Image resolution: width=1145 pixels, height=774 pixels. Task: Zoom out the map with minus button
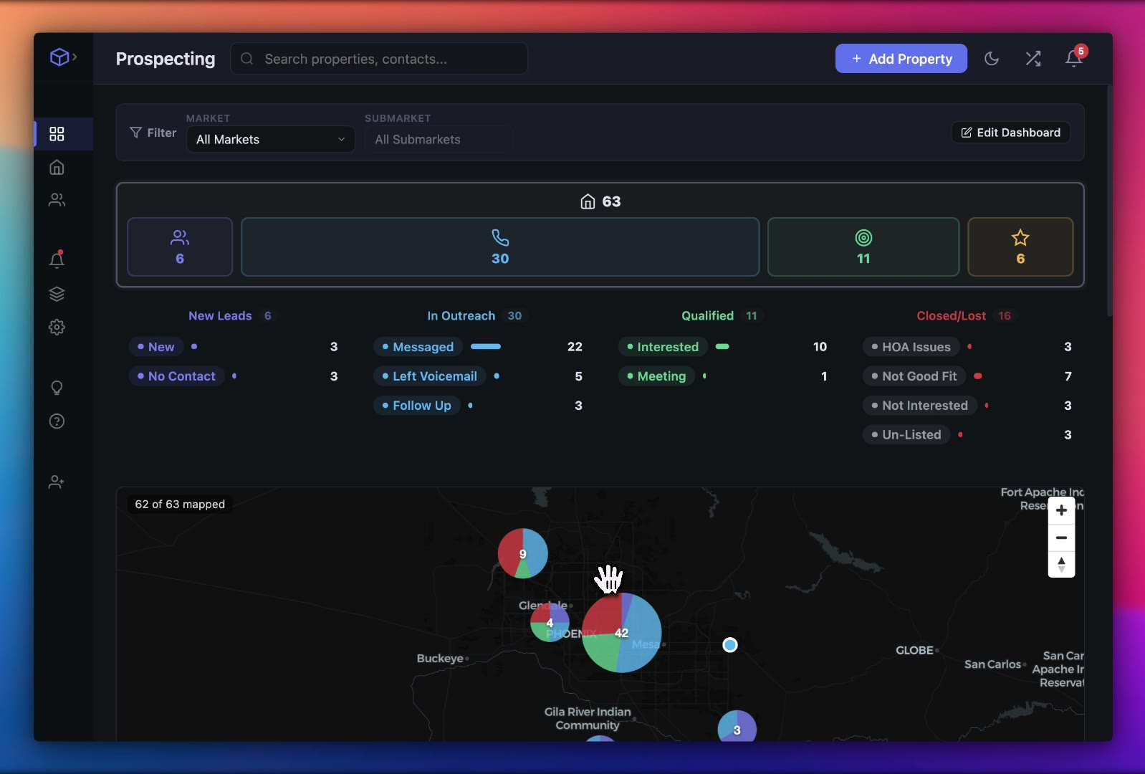1061,537
